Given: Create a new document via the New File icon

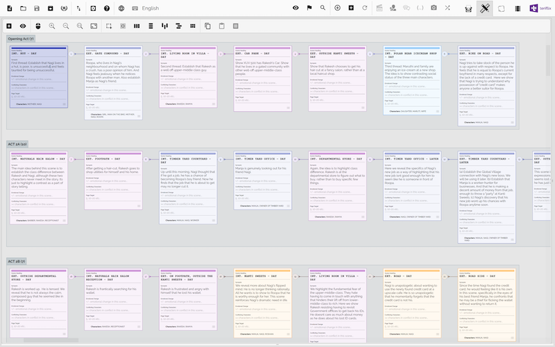Looking at the screenshot, I should [x=10, y=8].
